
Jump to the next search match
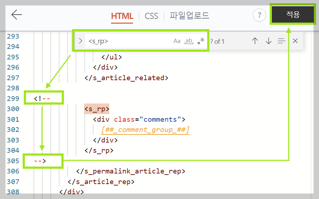pos(269,41)
